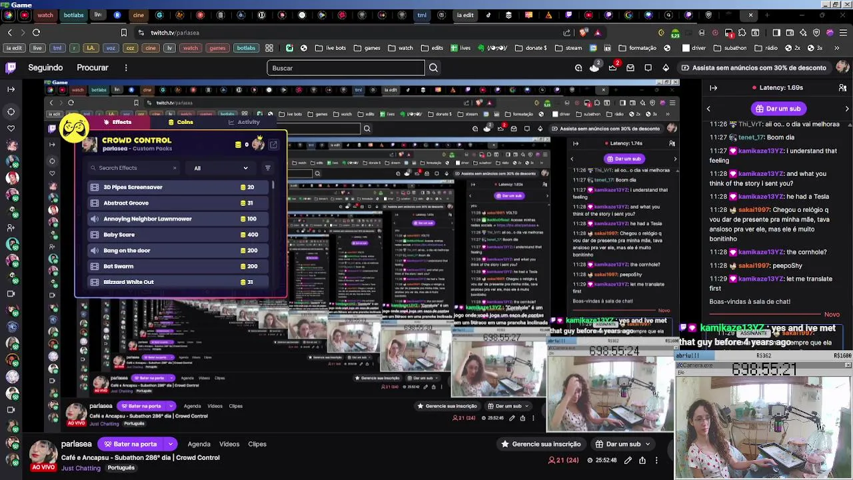Open the Twitch notifications inbox icon
This screenshot has width=853, height=480.
click(x=630, y=67)
